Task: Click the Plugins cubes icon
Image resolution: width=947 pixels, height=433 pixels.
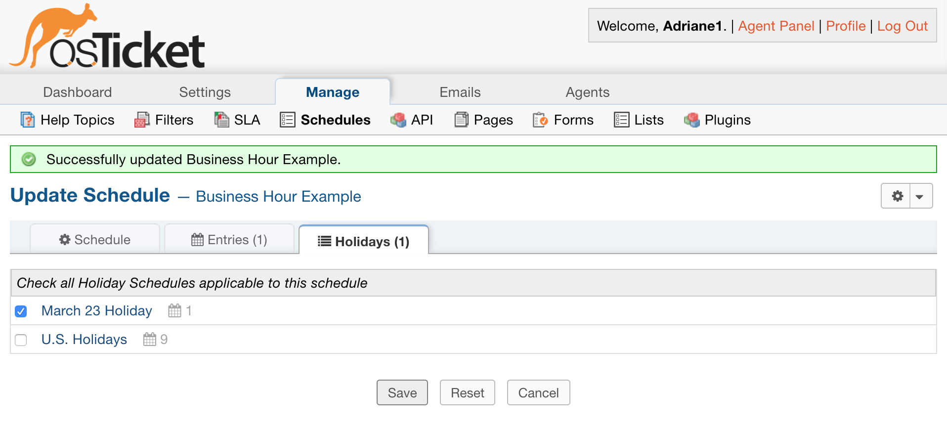Action: 692,120
